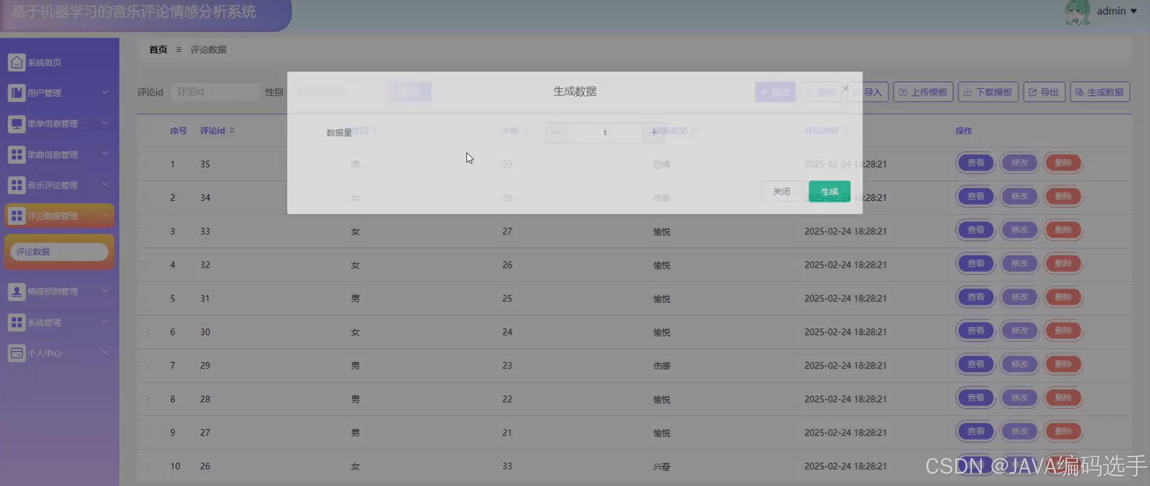The image size is (1150, 486).
Task: Decrease 数据量 with the minus button
Action: point(556,132)
